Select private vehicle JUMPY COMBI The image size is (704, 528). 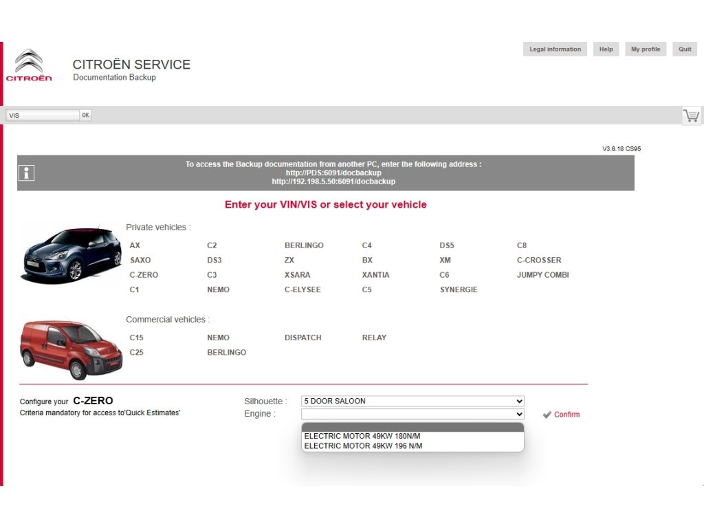pos(543,275)
